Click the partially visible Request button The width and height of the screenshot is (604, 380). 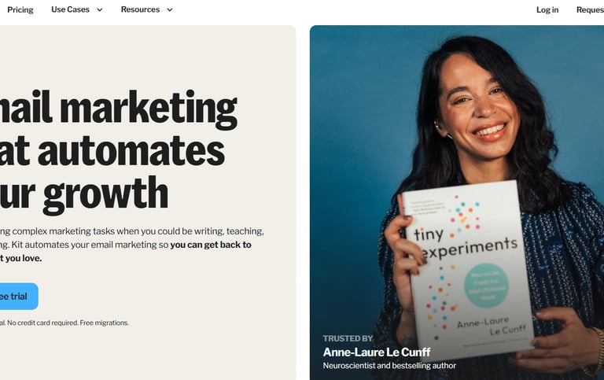pos(590,10)
